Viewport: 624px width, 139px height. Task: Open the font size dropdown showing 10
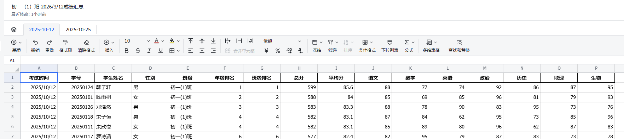(x=137, y=41)
